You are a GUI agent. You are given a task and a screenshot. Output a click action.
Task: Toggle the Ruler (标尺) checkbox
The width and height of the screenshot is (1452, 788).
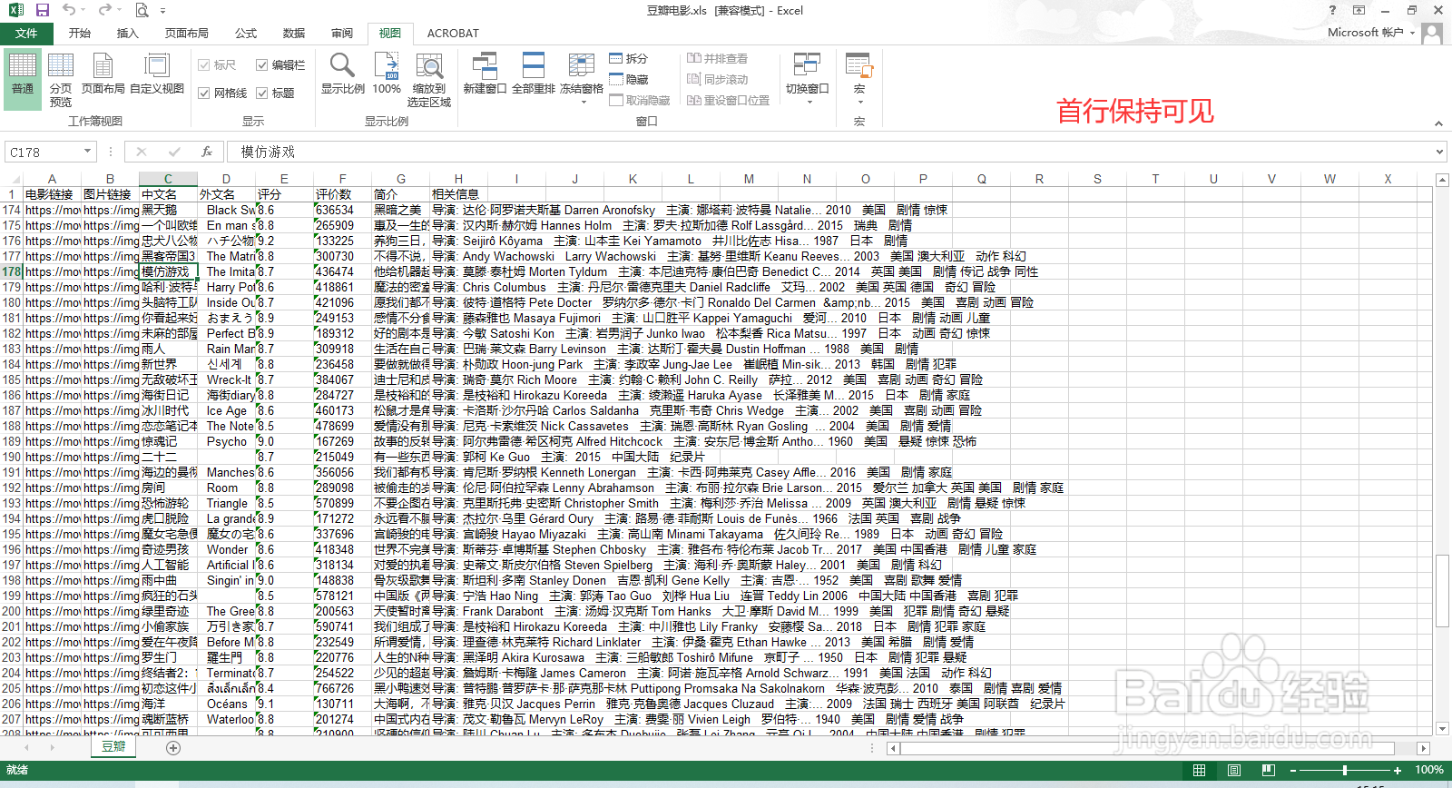(x=217, y=64)
